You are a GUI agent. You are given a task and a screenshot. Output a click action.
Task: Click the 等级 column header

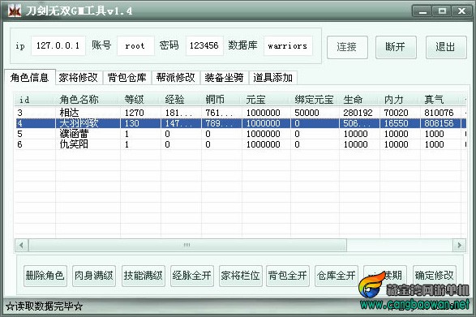tap(141, 100)
